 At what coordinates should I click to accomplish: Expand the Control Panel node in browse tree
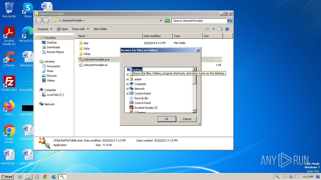[x=127, y=93]
